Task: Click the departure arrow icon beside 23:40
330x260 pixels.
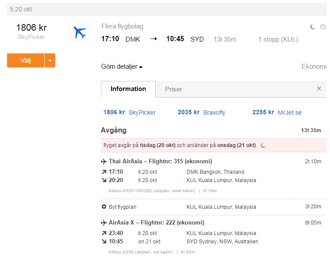Action: 104,233
